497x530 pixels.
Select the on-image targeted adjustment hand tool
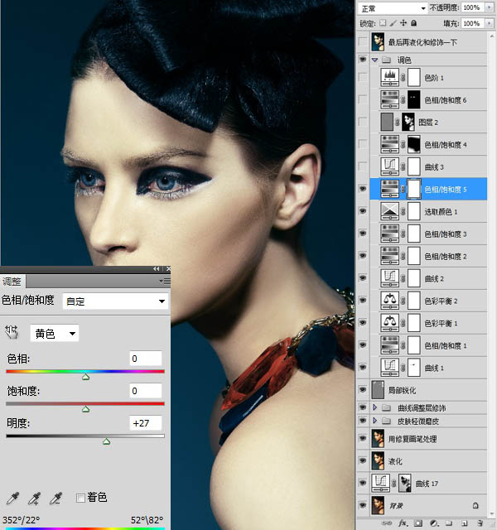pos(12,333)
